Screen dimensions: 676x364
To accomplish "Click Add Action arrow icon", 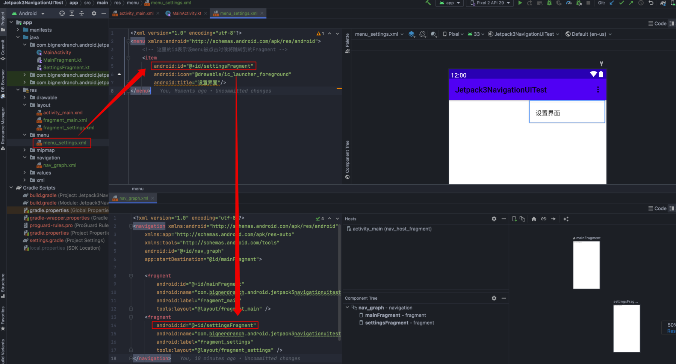I will click(554, 219).
